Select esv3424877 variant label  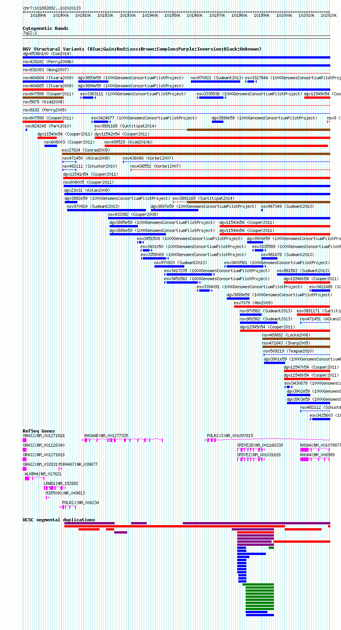point(144,118)
